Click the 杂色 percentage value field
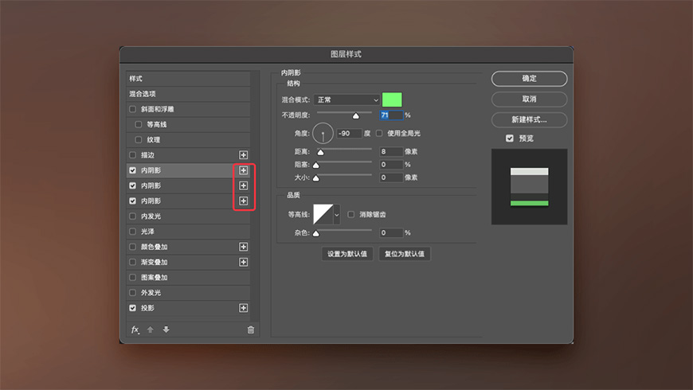This screenshot has height=390, width=693. tap(391, 232)
